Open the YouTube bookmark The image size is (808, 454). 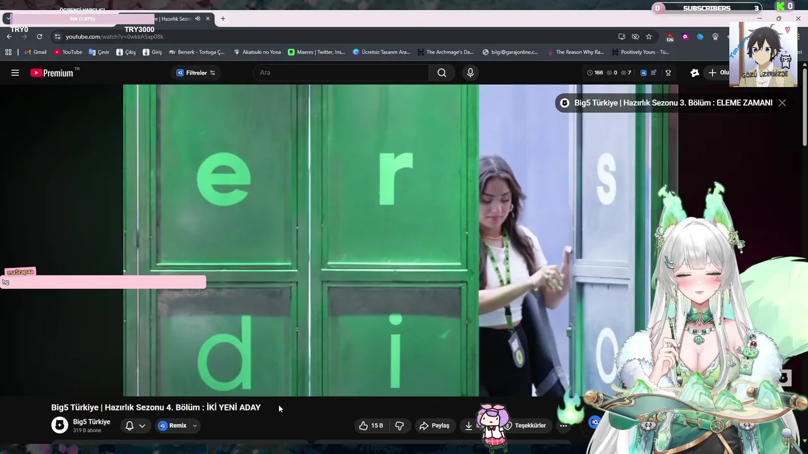[x=68, y=52]
